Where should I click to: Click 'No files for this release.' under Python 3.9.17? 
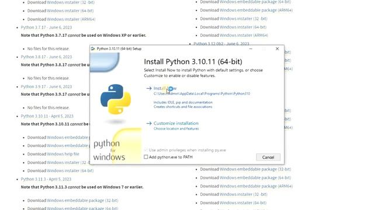pos(49,107)
